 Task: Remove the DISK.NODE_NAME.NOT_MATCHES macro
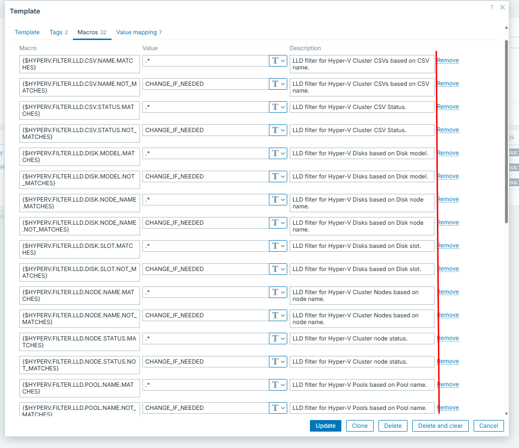448,222
